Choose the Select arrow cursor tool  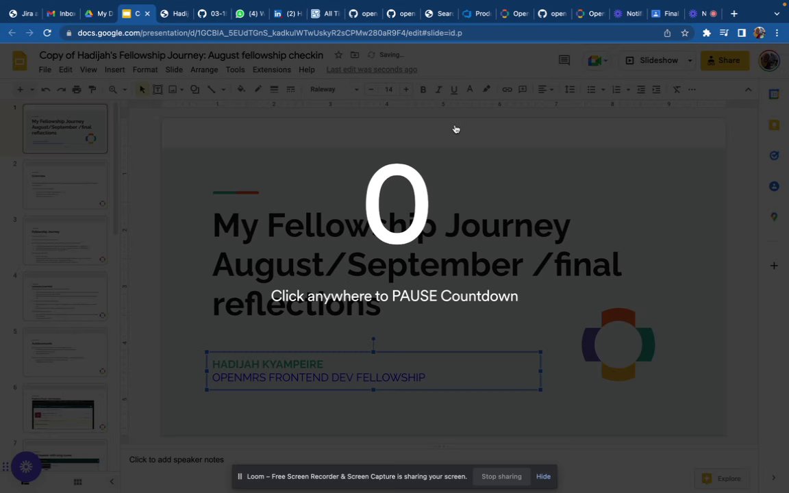(x=142, y=90)
